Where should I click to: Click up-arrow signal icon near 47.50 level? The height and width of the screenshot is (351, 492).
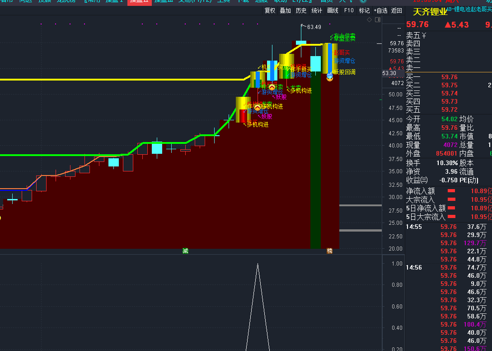pyautogui.click(x=258, y=108)
